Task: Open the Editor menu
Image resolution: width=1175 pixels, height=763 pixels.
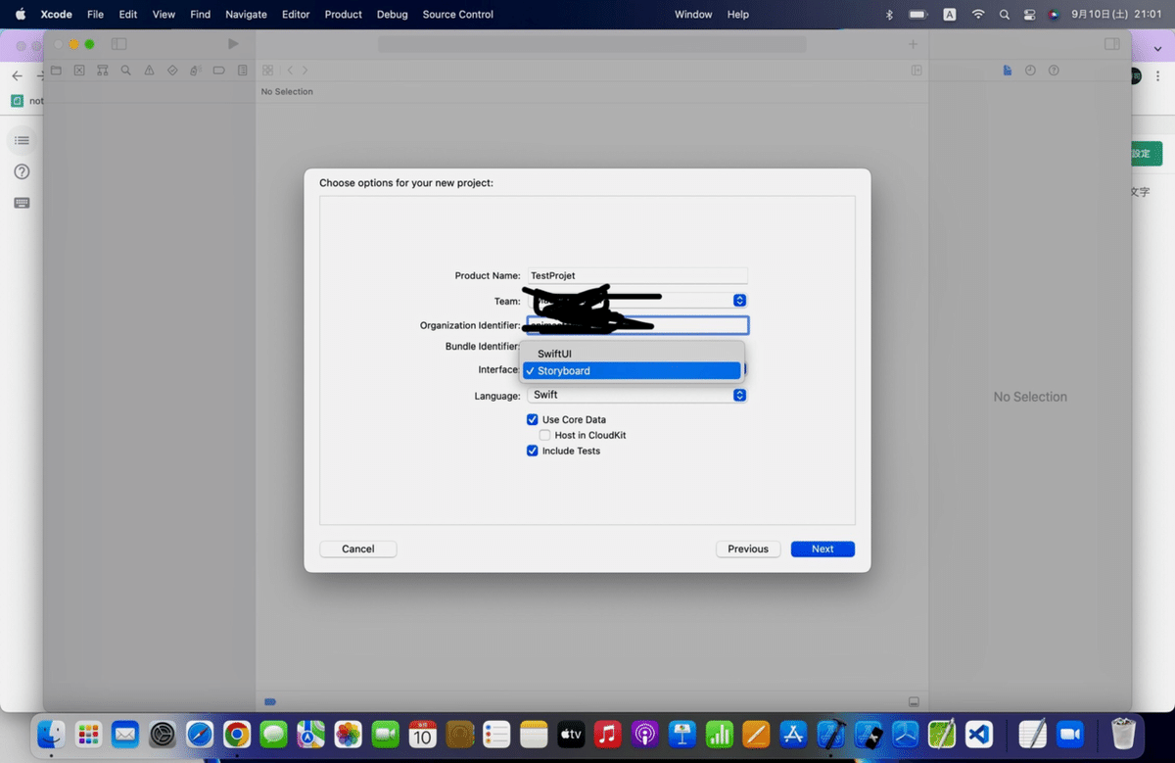Action: coord(296,15)
